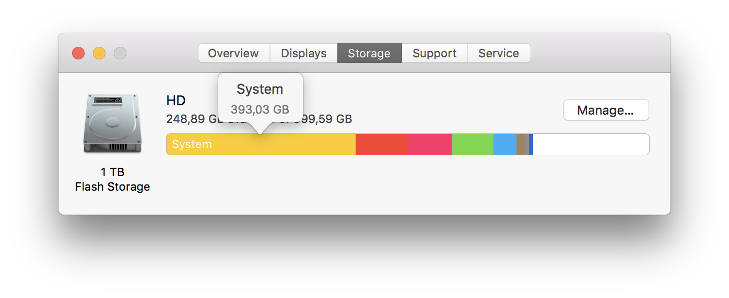Image resolution: width=729 pixels, height=298 pixels.
Task: Click the hard drive icon
Action: 112,123
